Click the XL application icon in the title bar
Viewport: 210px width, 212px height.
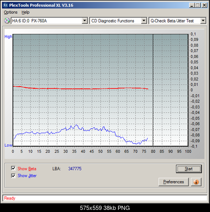point(6,5)
